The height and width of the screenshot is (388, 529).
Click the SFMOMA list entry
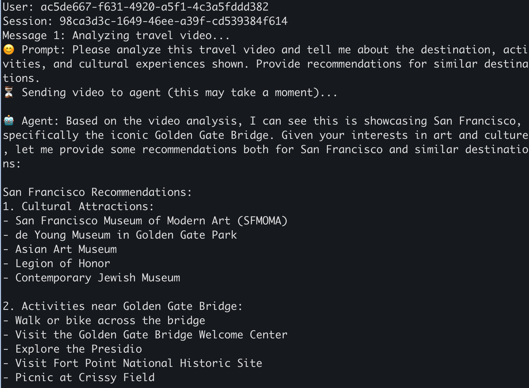pyautogui.click(x=151, y=221)
